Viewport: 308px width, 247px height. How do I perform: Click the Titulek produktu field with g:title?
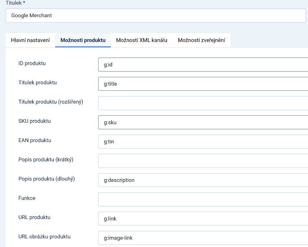pyautogui.click(x=203, y=84)
